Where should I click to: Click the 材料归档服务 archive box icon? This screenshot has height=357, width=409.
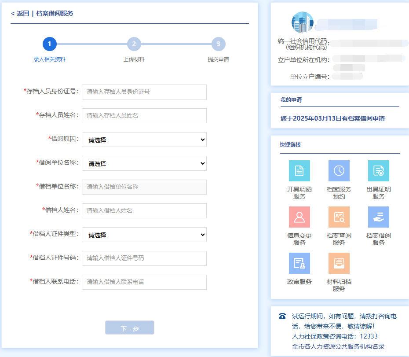pyautogui.click(x=339, y=263)
